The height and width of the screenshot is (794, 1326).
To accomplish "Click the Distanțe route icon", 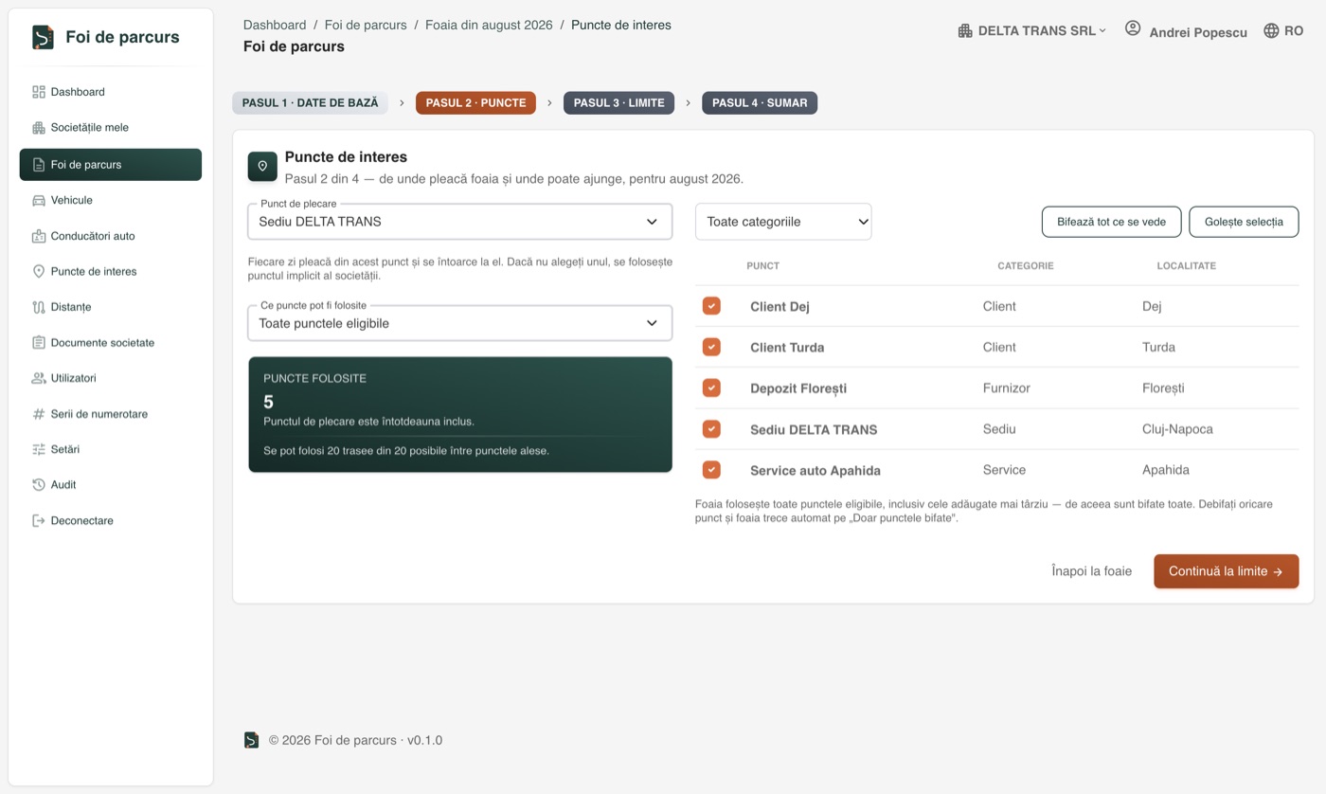I will tap(39, 307).
